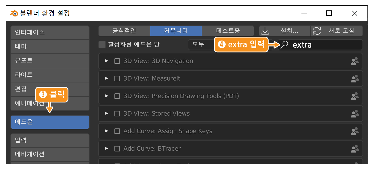This screenshot has width=374, height=175.
Task: Expand the 3D Navigation add-on details
Action: pyautogui.click(x=107, y=61)
